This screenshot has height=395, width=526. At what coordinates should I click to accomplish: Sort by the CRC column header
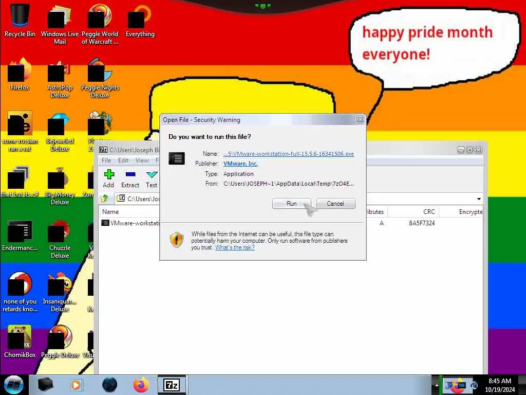414,211
